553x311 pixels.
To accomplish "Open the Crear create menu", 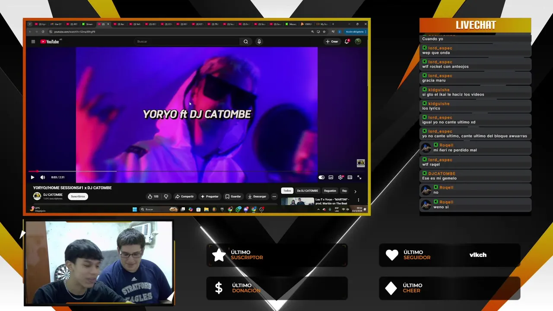I will pyautogui.click(x=332, y=41).
